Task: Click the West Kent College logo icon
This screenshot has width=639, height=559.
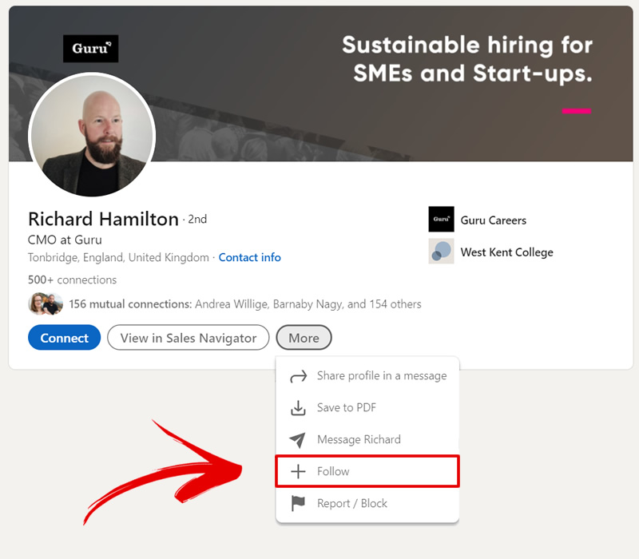Action: [441, 252]
